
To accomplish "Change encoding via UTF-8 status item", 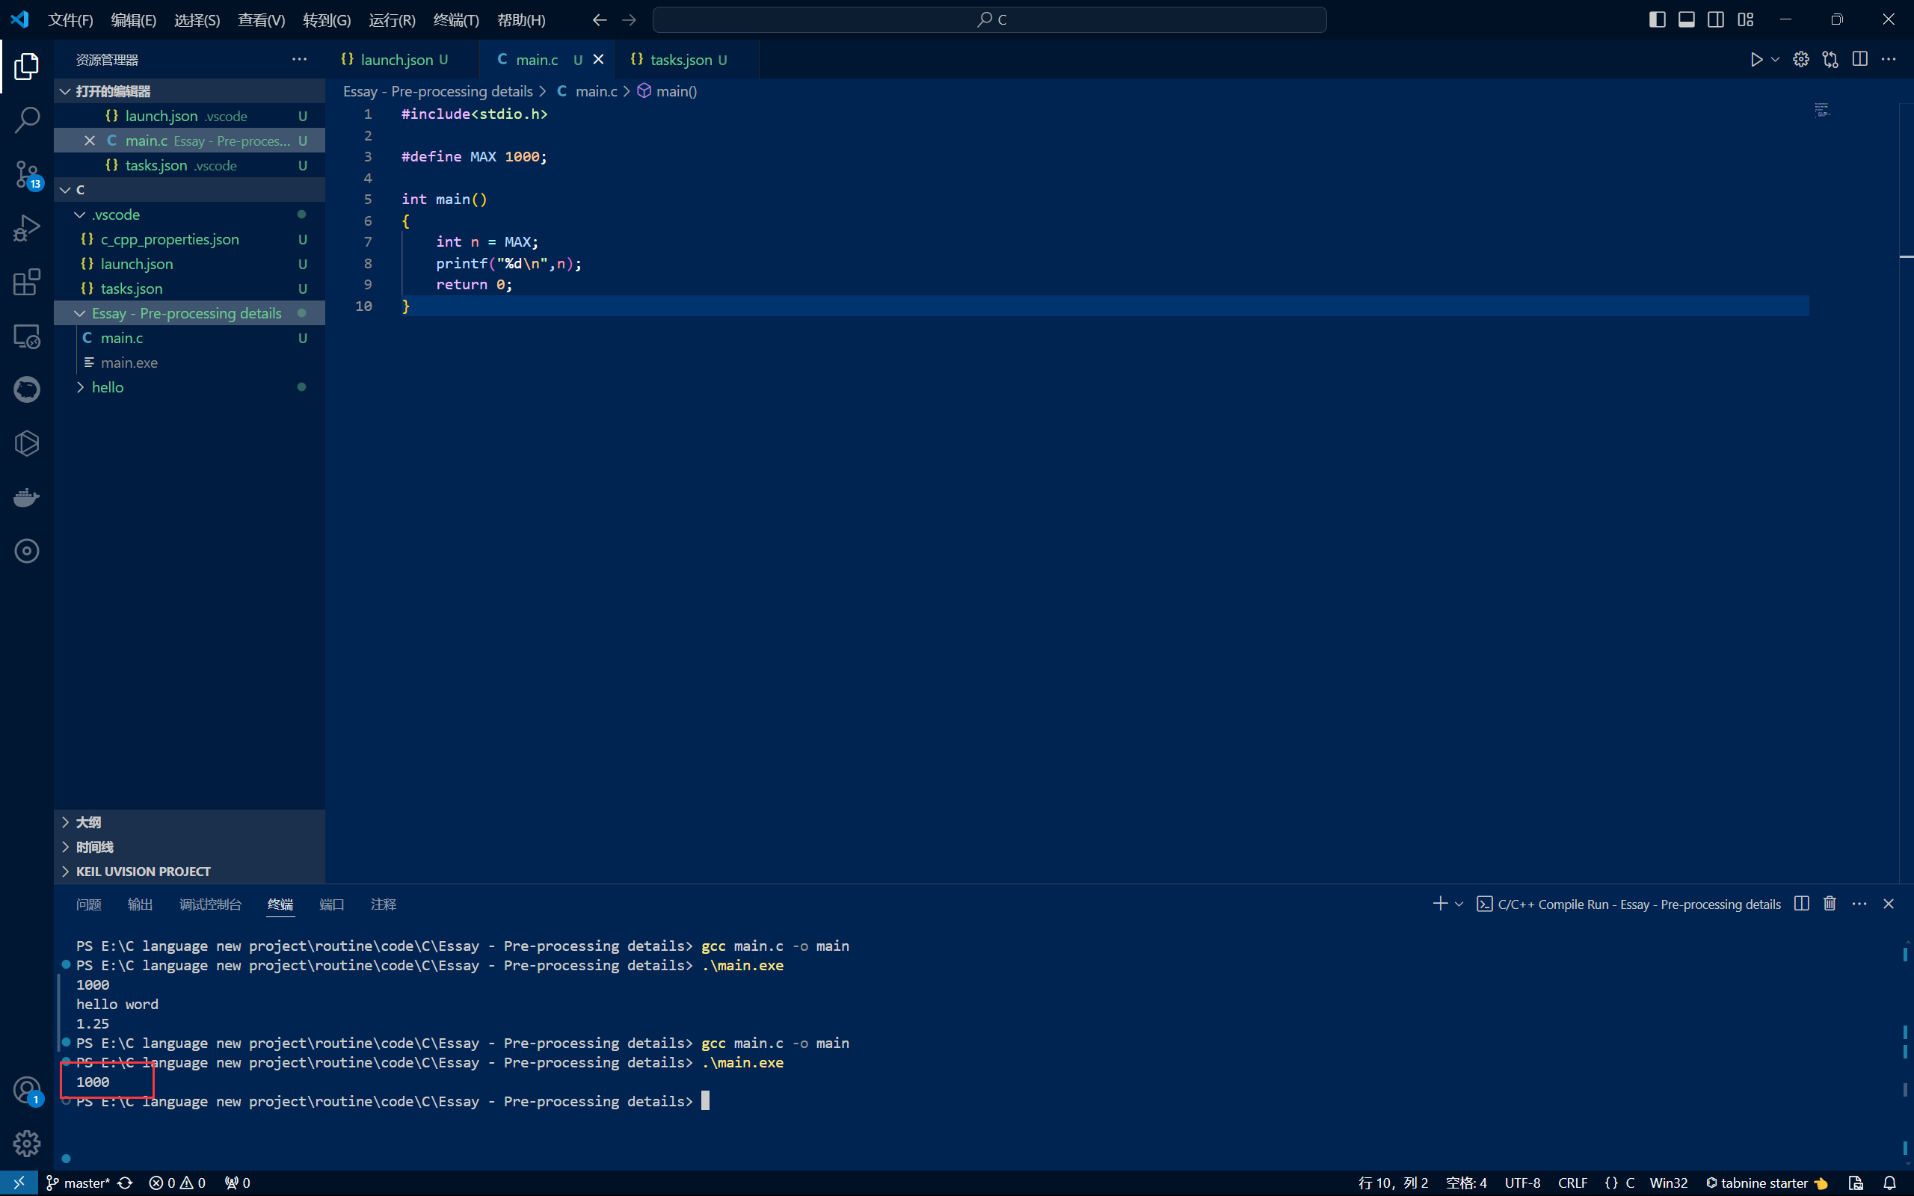I will click(1522, 1183).
